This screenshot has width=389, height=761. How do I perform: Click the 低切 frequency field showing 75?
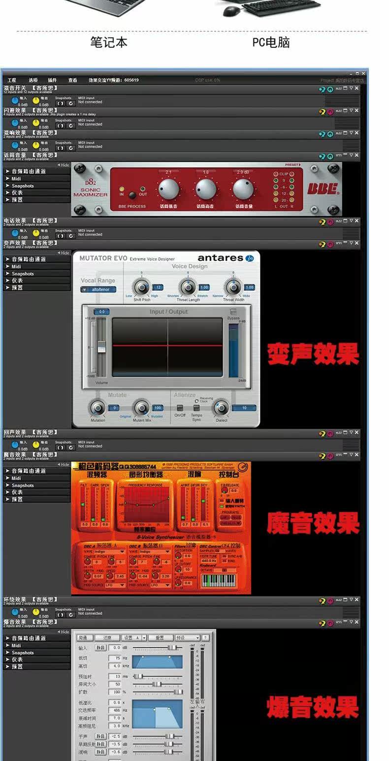pyautogui.click(x=115, y=658)
